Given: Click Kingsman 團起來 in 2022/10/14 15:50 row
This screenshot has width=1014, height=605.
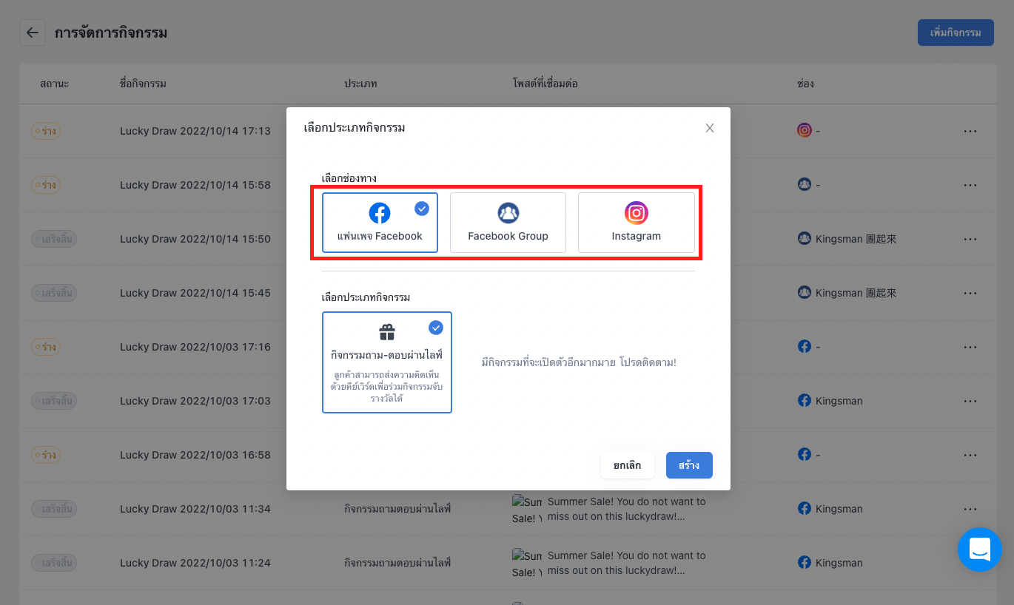Looking at the screenshot, I should [x=856, y=239].
